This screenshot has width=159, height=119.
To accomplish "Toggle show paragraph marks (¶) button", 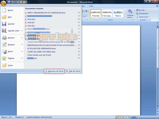I will (86, 11).
